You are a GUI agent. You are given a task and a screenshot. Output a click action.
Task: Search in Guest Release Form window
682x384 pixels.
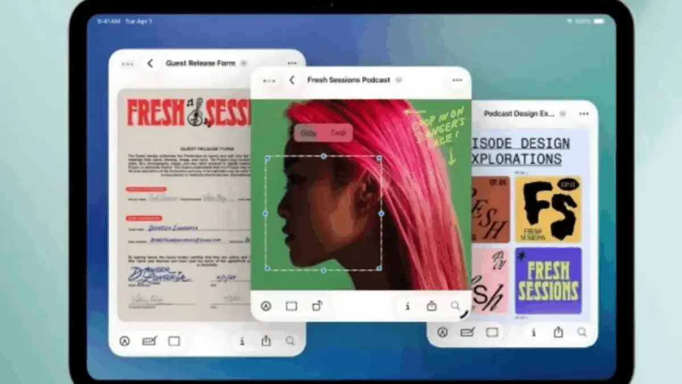tap(290, 341)
